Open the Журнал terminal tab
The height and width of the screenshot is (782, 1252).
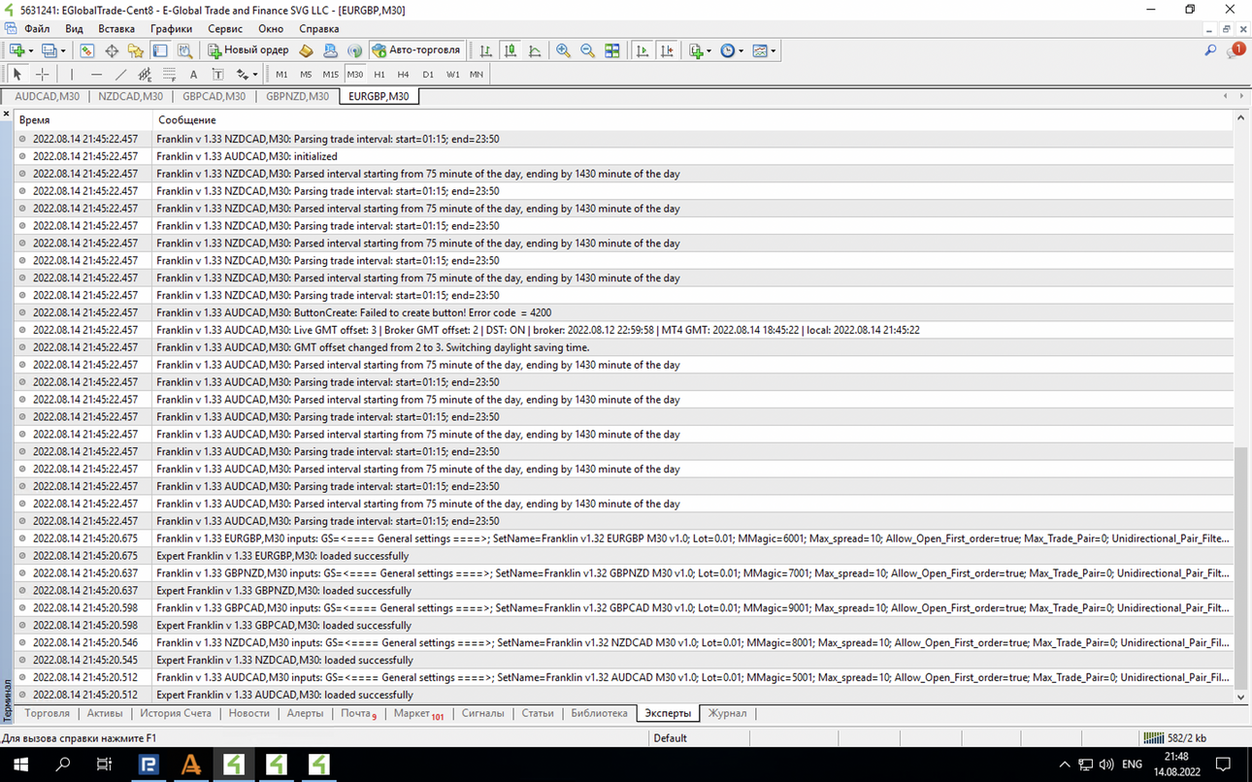coord(727,713)
